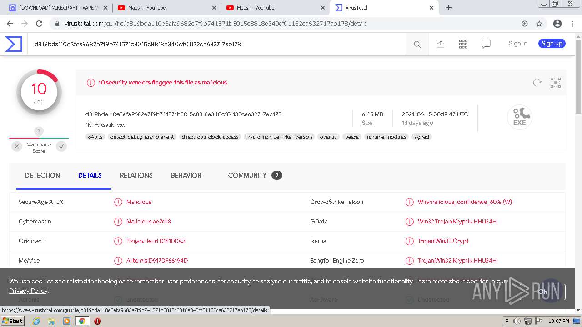Image resolution: width=582 pixels, height=327 pixels.
Task: Click the browser back arrow
Action: click(10, 24)
